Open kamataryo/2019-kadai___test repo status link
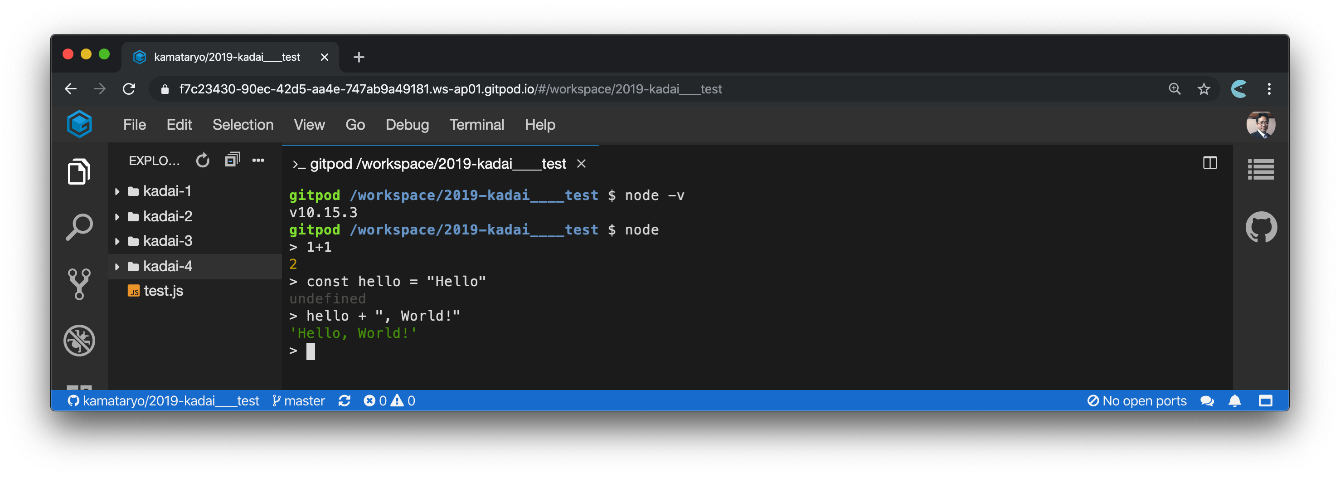This screenshot has width=1340, height=478. pos(163,400)
